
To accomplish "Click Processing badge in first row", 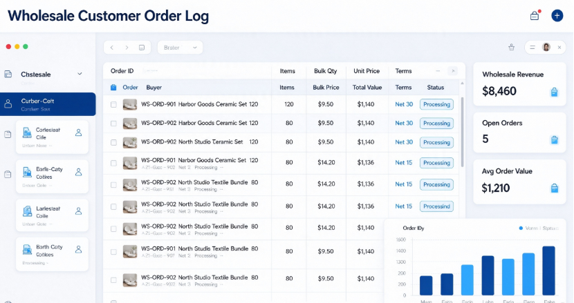I will 436,104.
